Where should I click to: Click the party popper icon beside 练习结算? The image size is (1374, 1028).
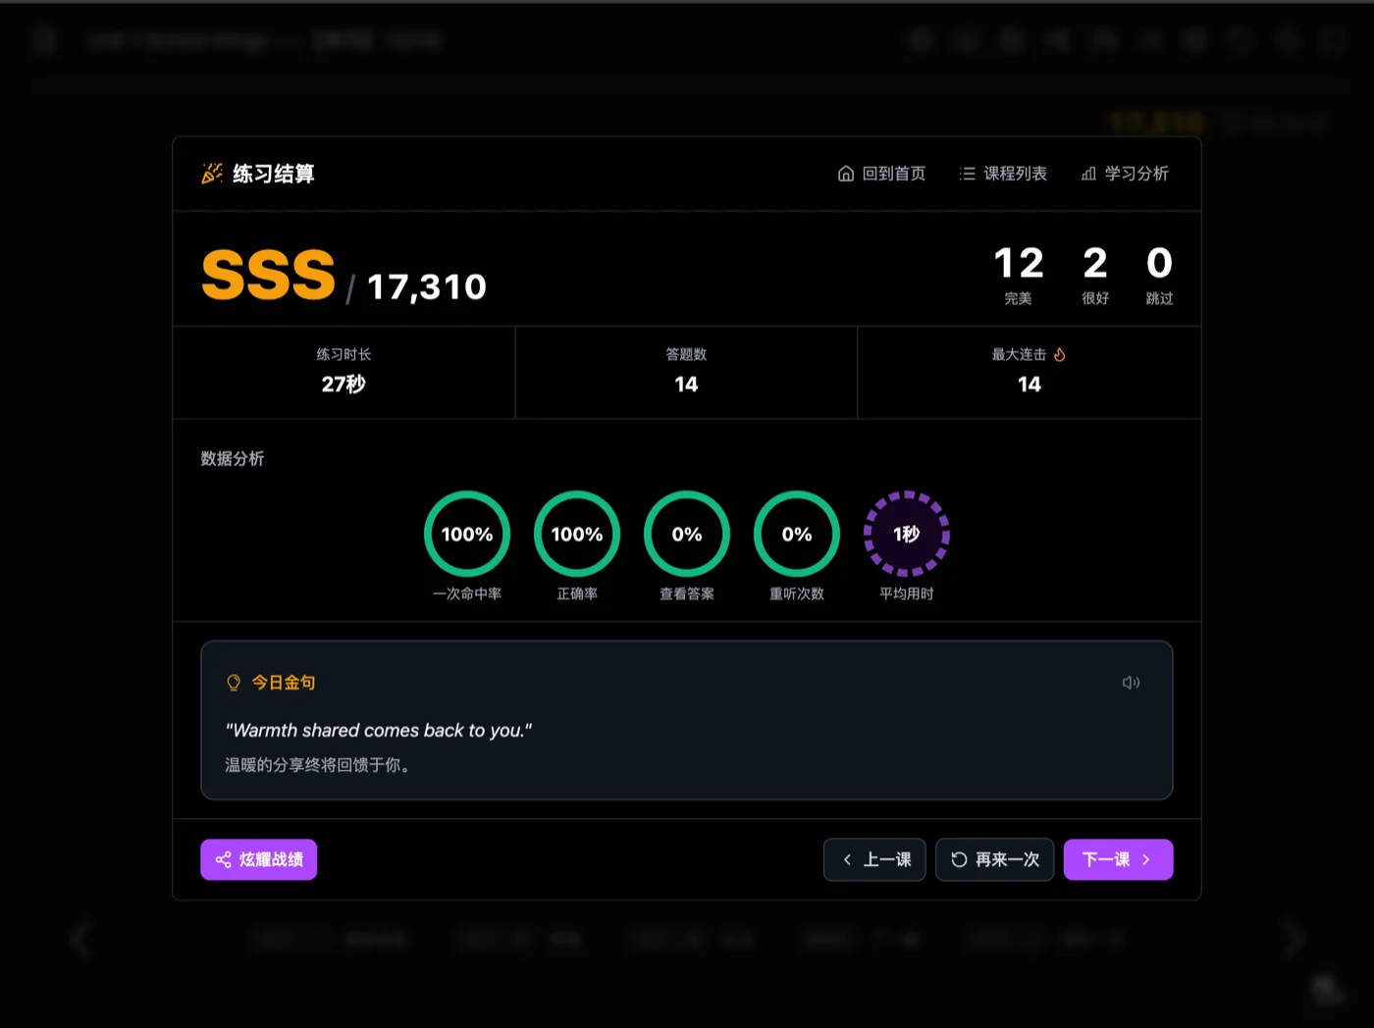pos(212,174)
